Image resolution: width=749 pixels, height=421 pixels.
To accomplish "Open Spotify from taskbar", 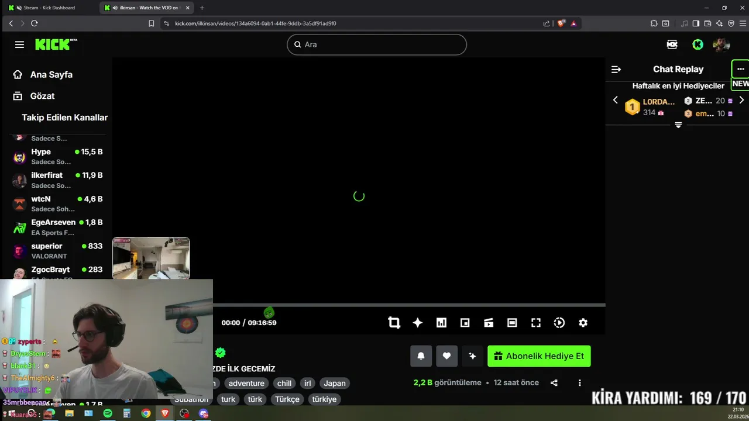I will pyautogui.click(x=108, y=413).
